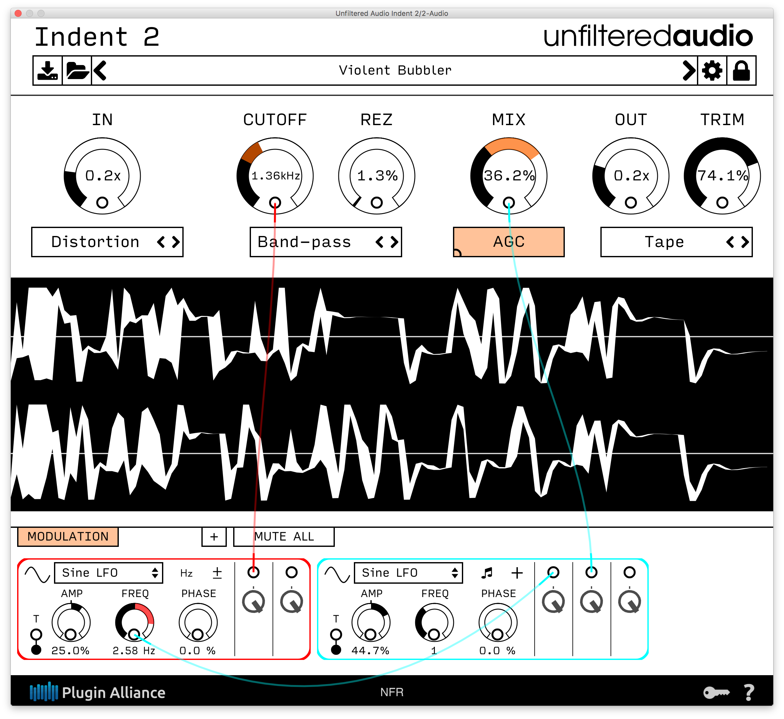The width and height of the screenshot is (784, 719).
Task: Click the cyan LFO first output jack
Action: pos(553,572)
